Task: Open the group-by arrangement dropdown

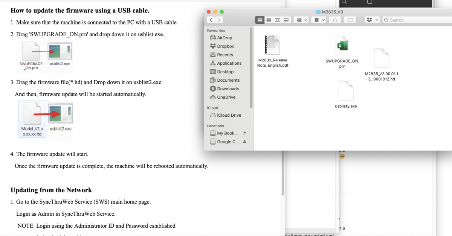Action: 301,20
